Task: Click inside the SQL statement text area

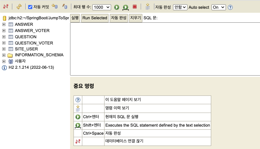Action: click(x=165, y=49)
